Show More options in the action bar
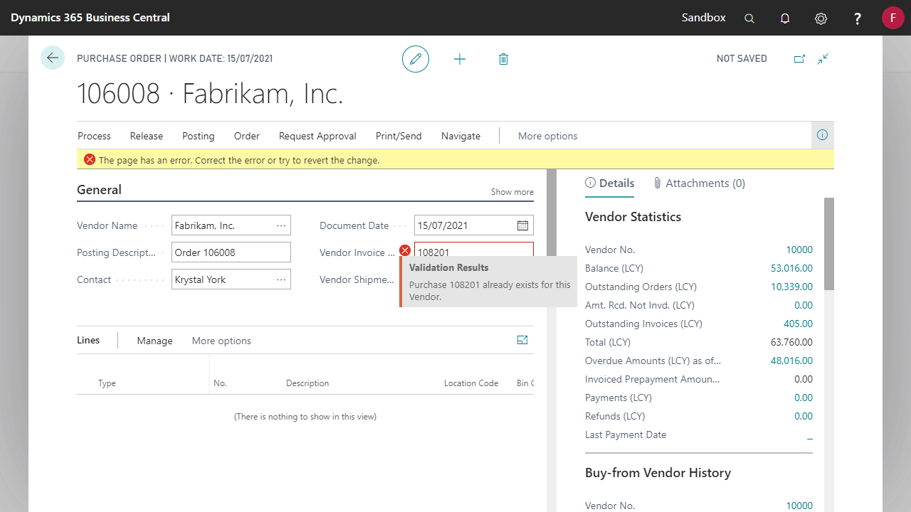This screenshot has height=512, width=911. 548,136
